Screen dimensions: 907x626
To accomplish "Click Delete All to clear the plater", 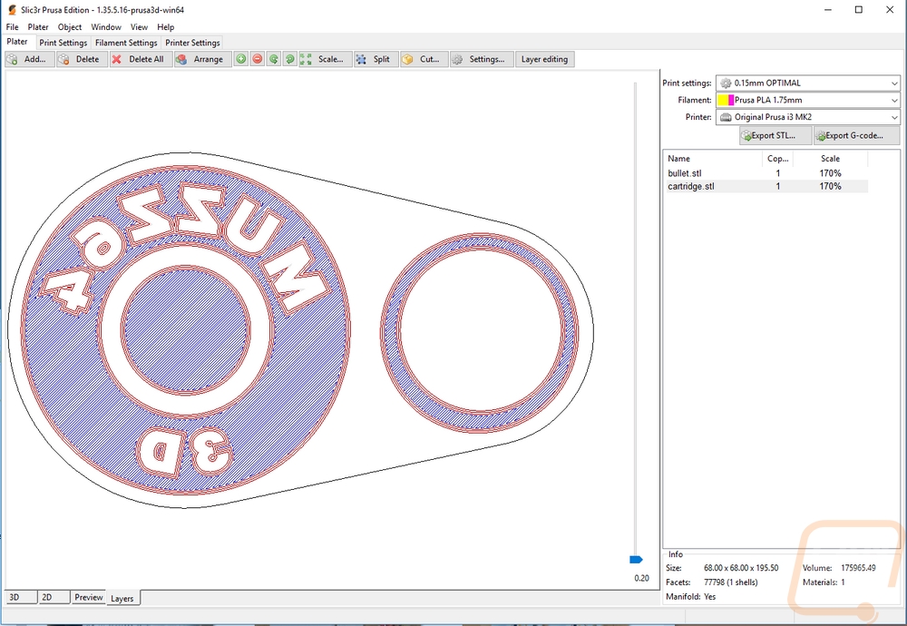I will click(141, 59).
